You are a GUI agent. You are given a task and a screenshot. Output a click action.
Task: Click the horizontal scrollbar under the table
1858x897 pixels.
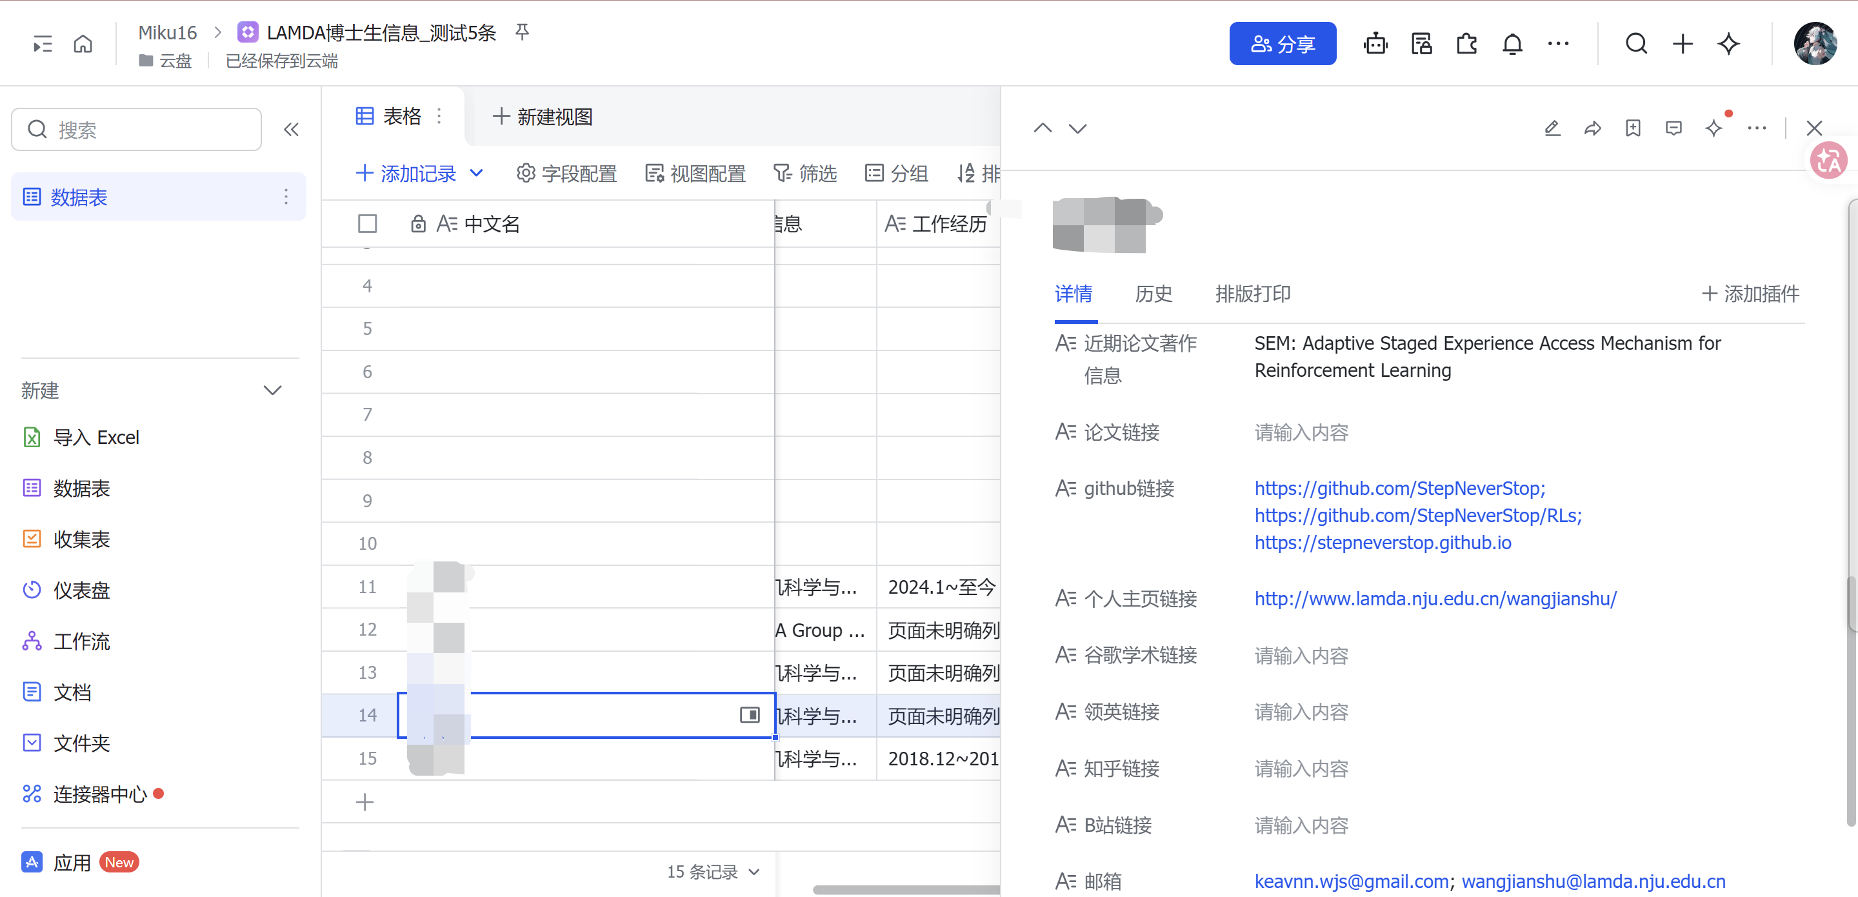(x=905, y=889)
